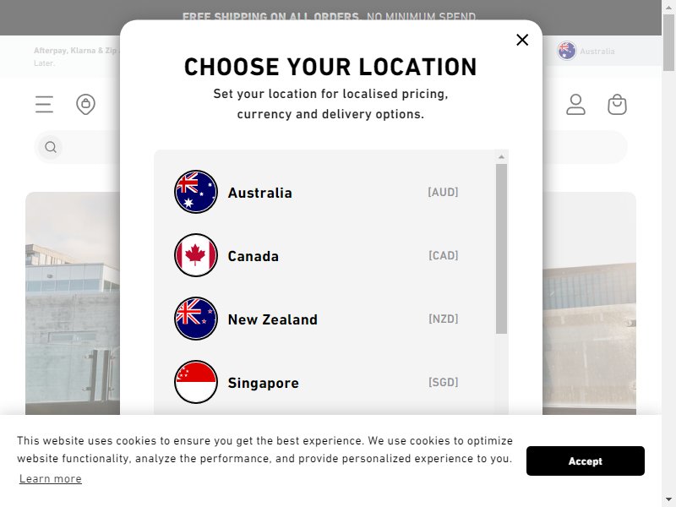Choose New Zealand from location list
Screen dimensions: 676x507
click(316, 319)
